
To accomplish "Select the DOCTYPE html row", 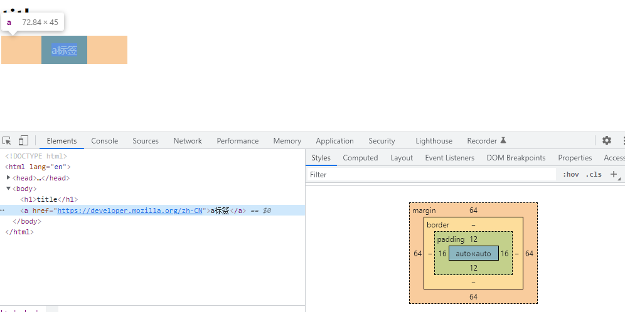I will 36,156.
